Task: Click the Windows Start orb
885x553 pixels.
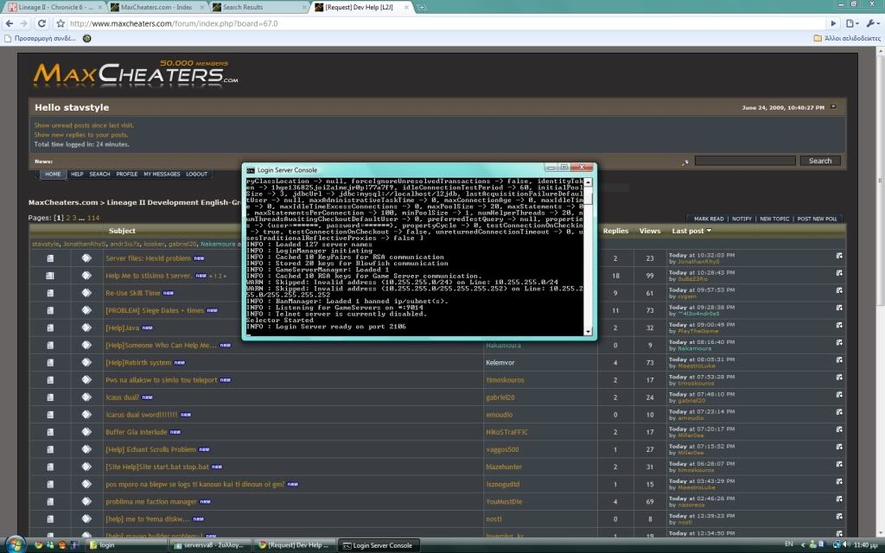Action: click(15, 544)
